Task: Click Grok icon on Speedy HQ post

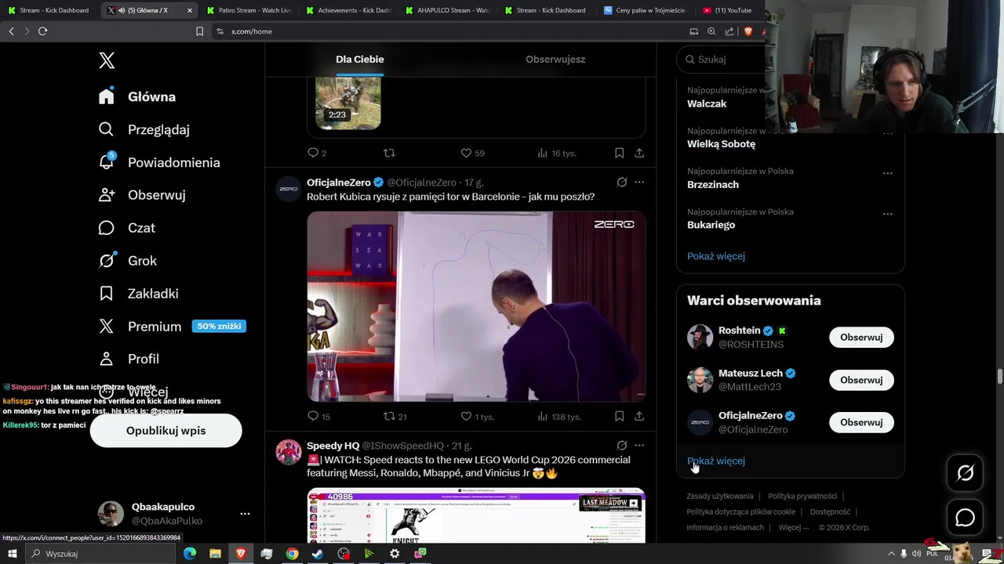Action: pos(621,446)
